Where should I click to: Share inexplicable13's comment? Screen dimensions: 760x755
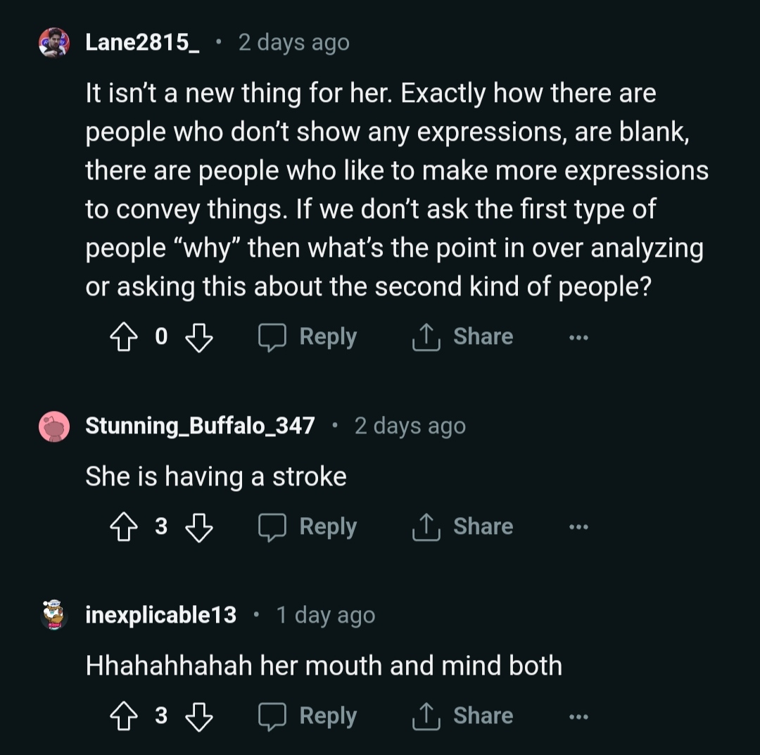462,716
